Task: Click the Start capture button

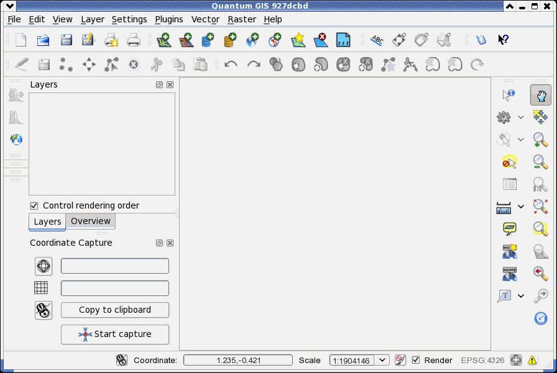Action: coord(115,335)
